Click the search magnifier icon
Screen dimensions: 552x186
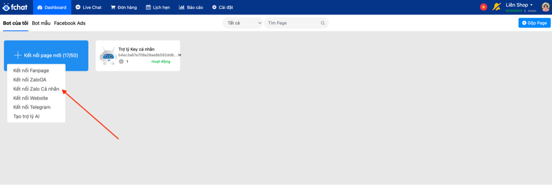click(323, 23)
